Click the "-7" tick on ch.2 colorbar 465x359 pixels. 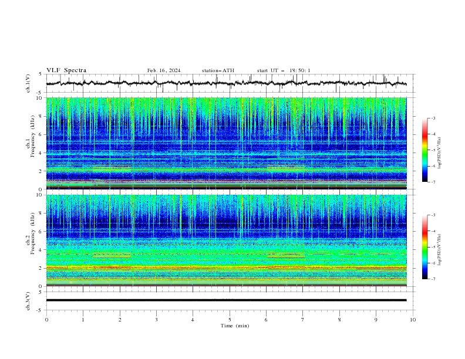[433, 279]
